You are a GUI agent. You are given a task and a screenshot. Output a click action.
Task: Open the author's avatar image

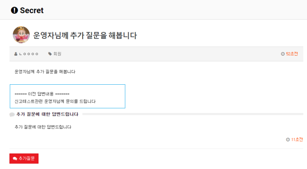coord(21,35)
